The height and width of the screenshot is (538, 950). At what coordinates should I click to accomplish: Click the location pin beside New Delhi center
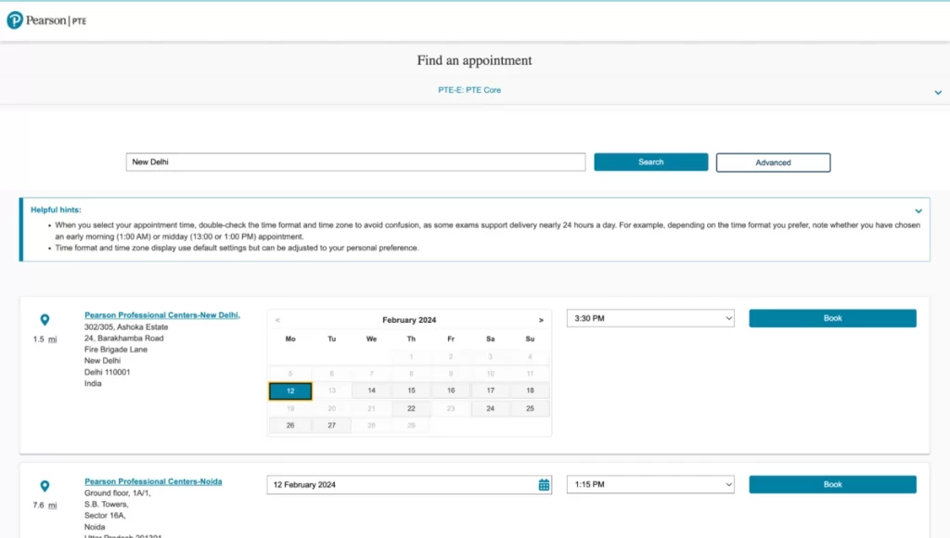tap(46, 318)
